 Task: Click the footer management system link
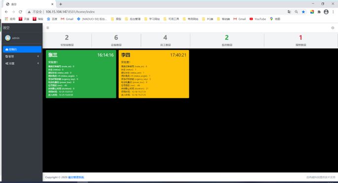[x=76, y=178]
